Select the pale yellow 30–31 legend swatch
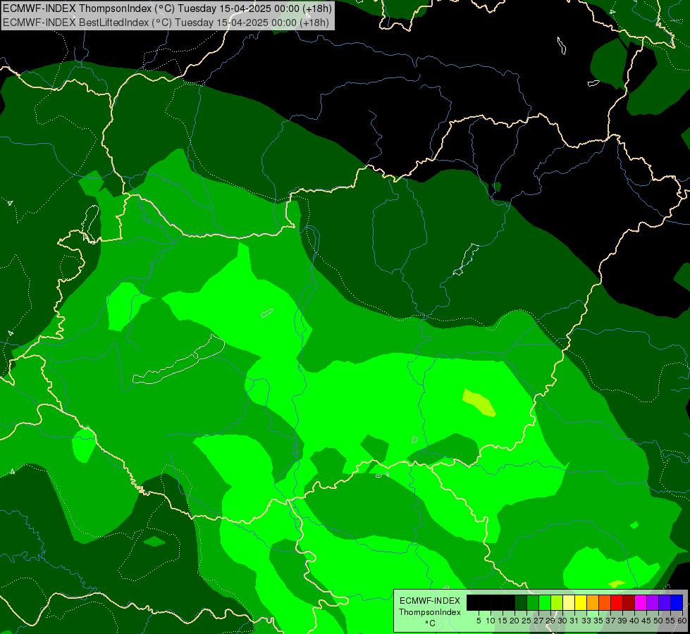690x634 pixels. (569, 602)
